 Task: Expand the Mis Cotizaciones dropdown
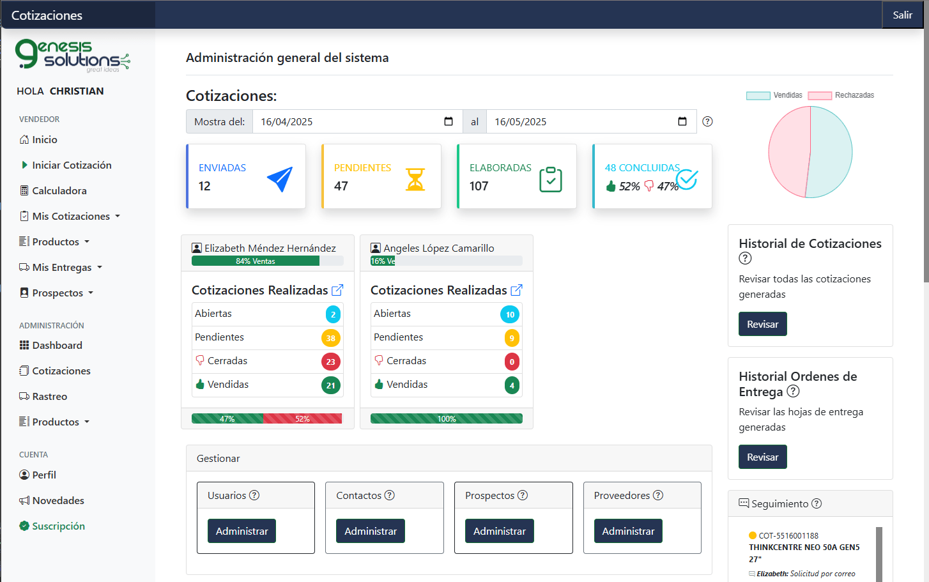70,216
